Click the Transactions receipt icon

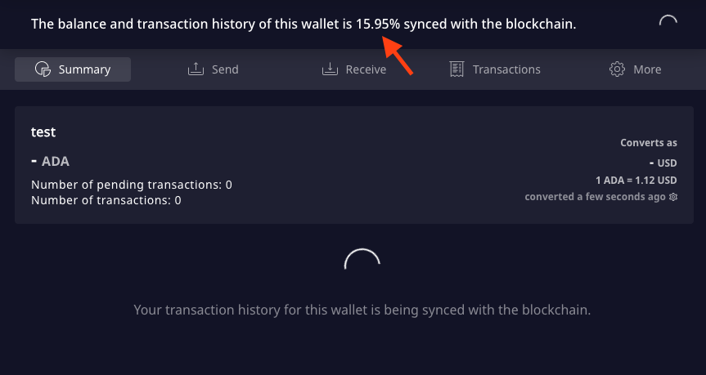pos(456,69)
